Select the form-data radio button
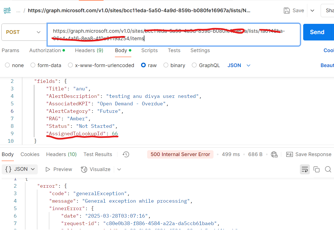 pyautogui.click(x=33, y=65)
